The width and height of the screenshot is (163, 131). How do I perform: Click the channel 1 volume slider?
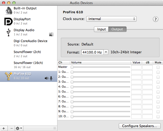coord(100,72)
